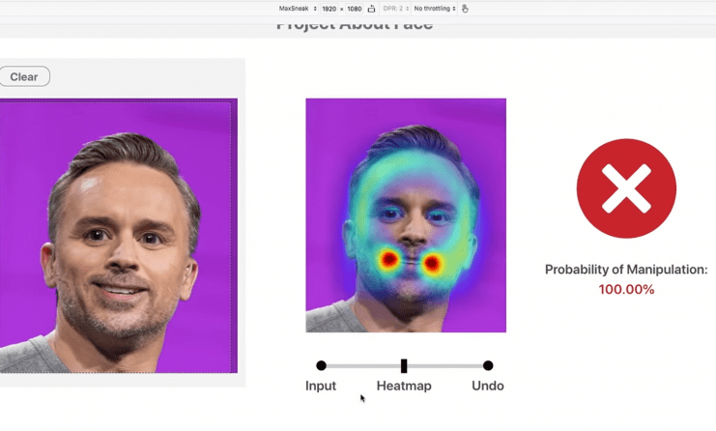
Task: Click the touch simulation hand icon
Action: (x=465, y=8)
